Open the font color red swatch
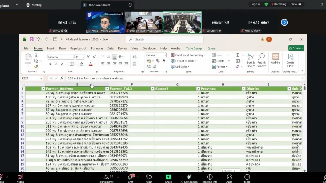 (x=91, y=64)
